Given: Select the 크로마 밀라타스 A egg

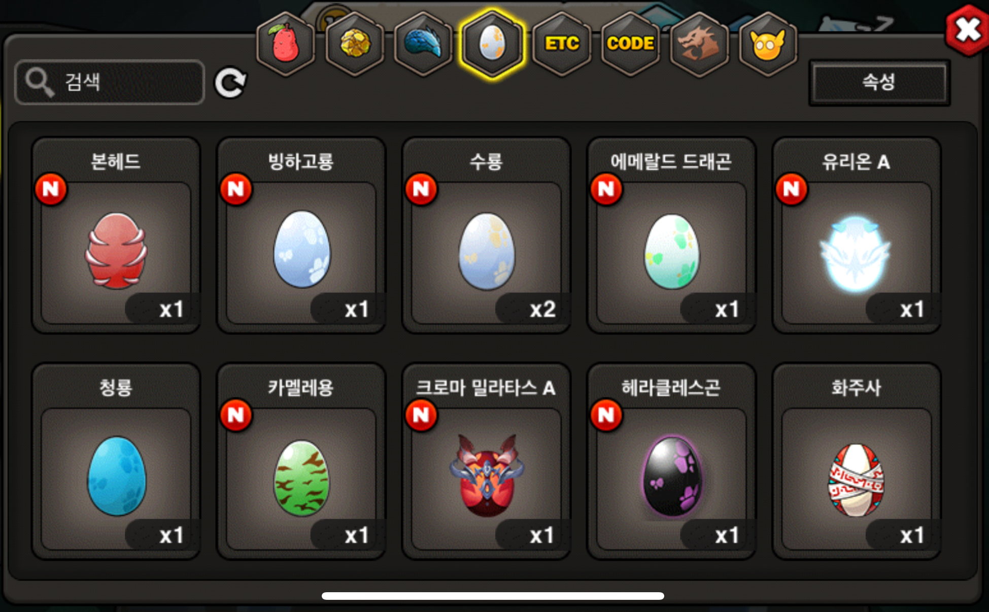Looking at the screenshot, I should [x=487, y=461].
